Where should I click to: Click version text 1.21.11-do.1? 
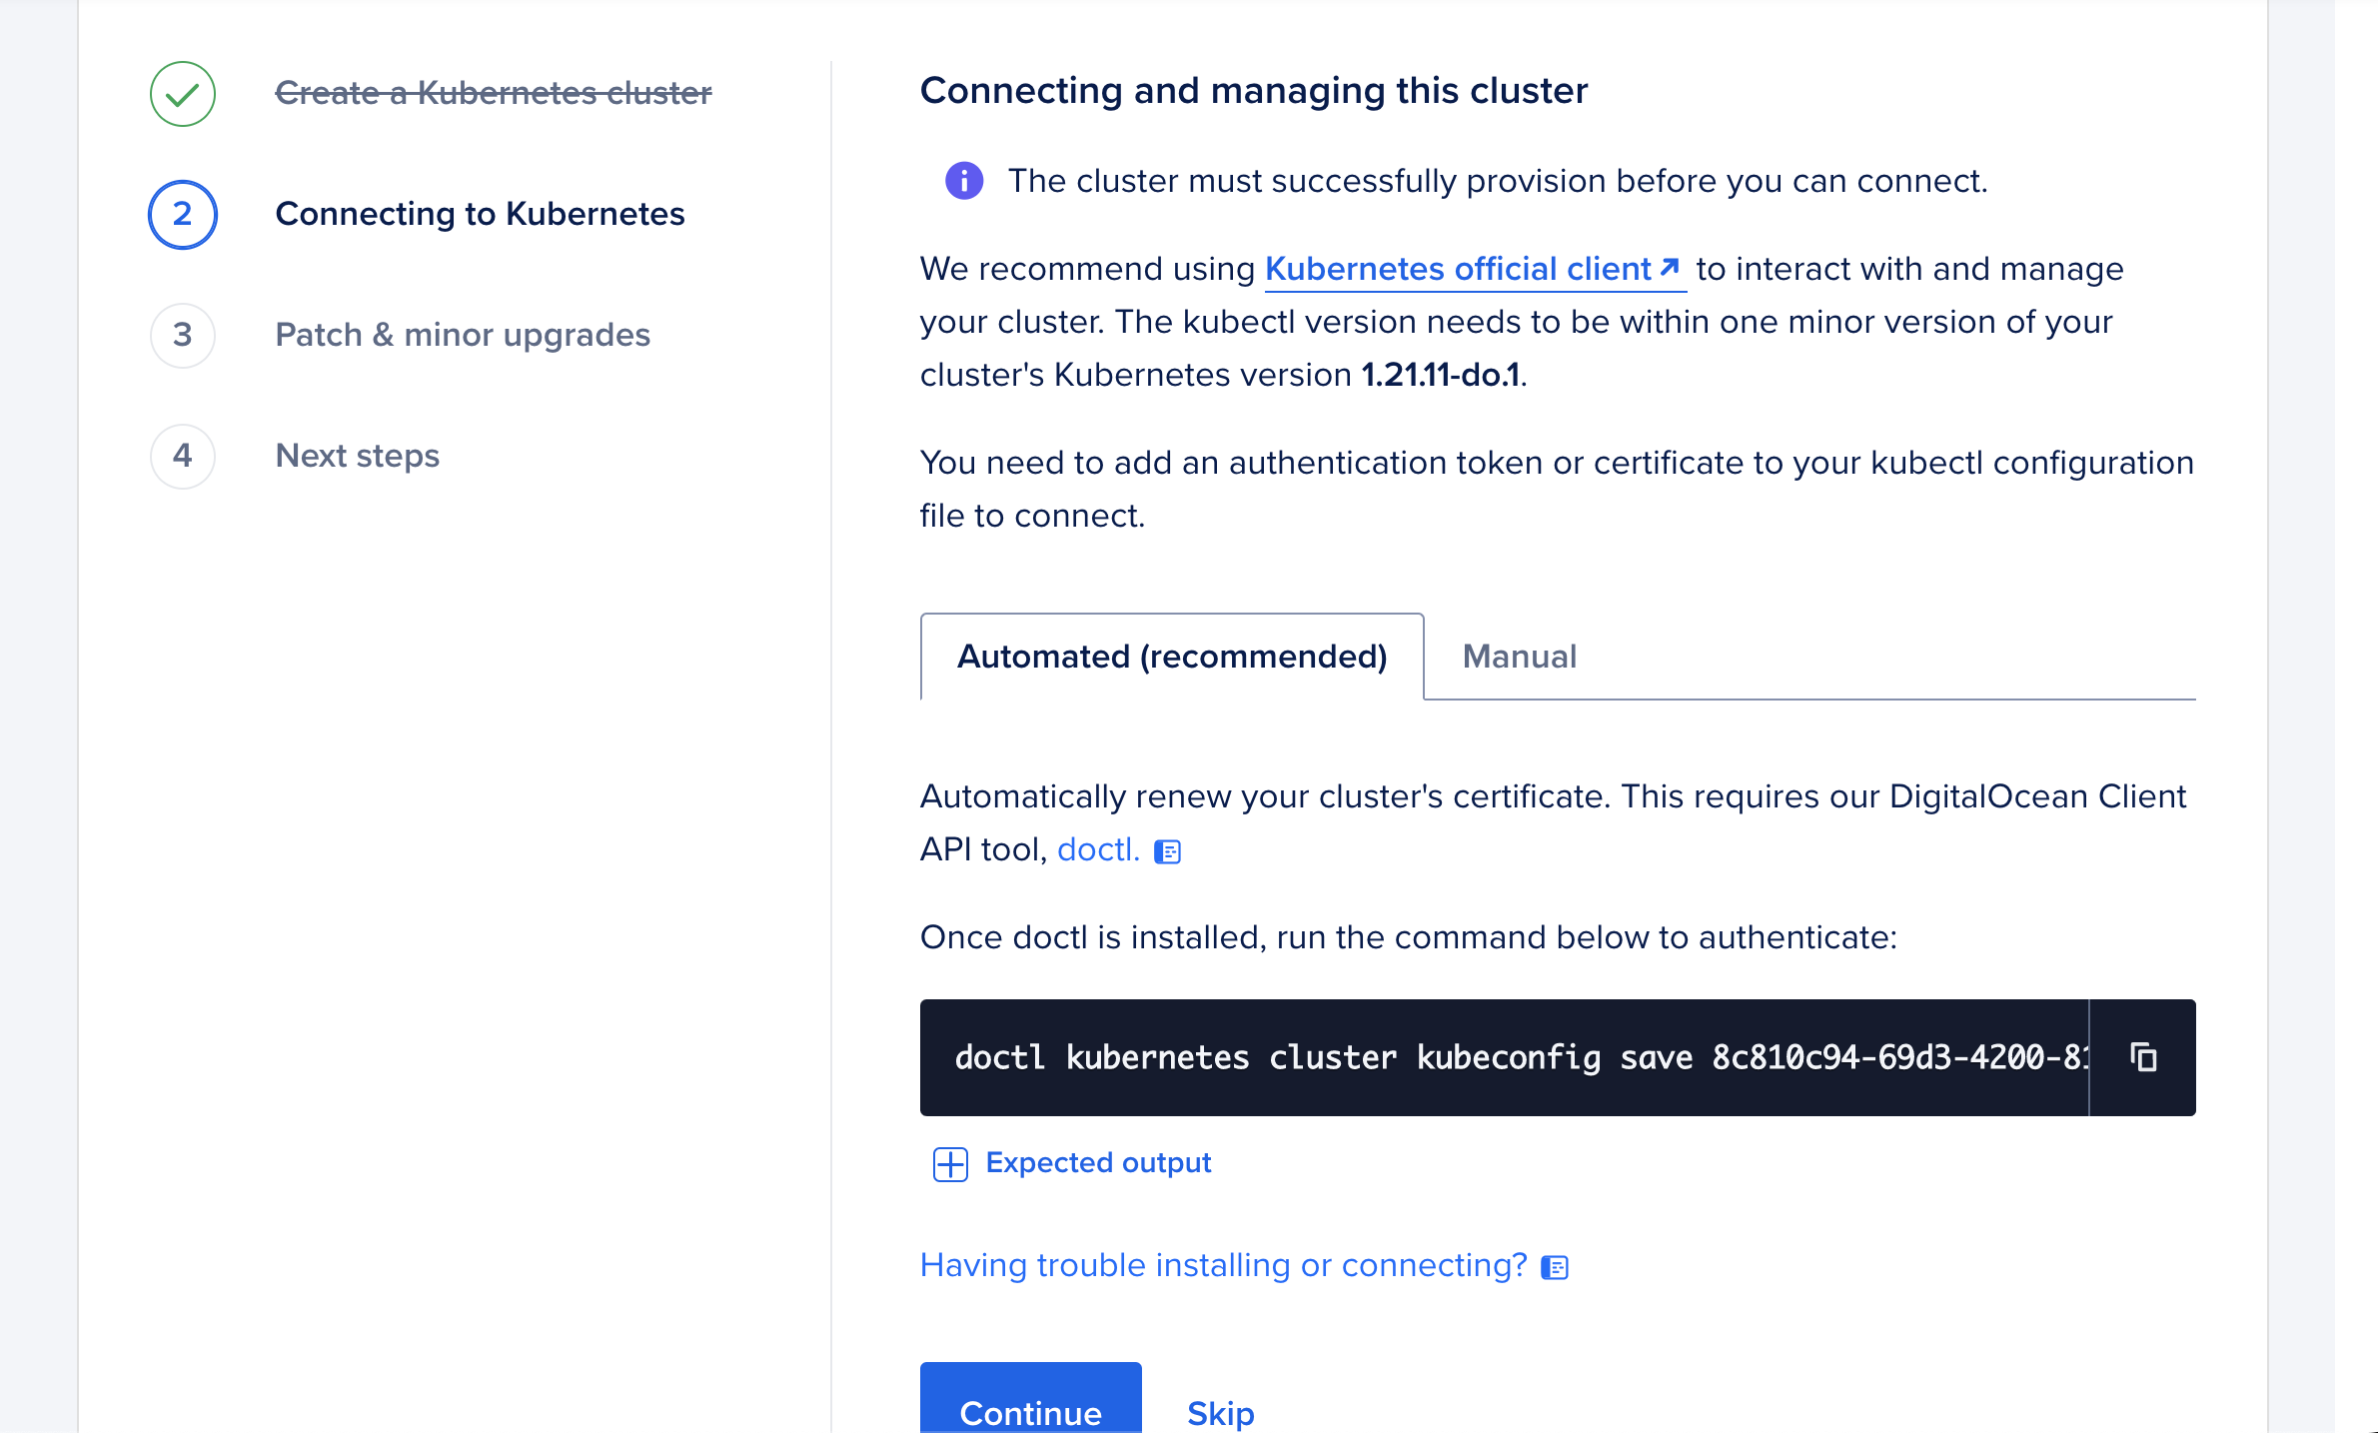tap(1441, 375)
